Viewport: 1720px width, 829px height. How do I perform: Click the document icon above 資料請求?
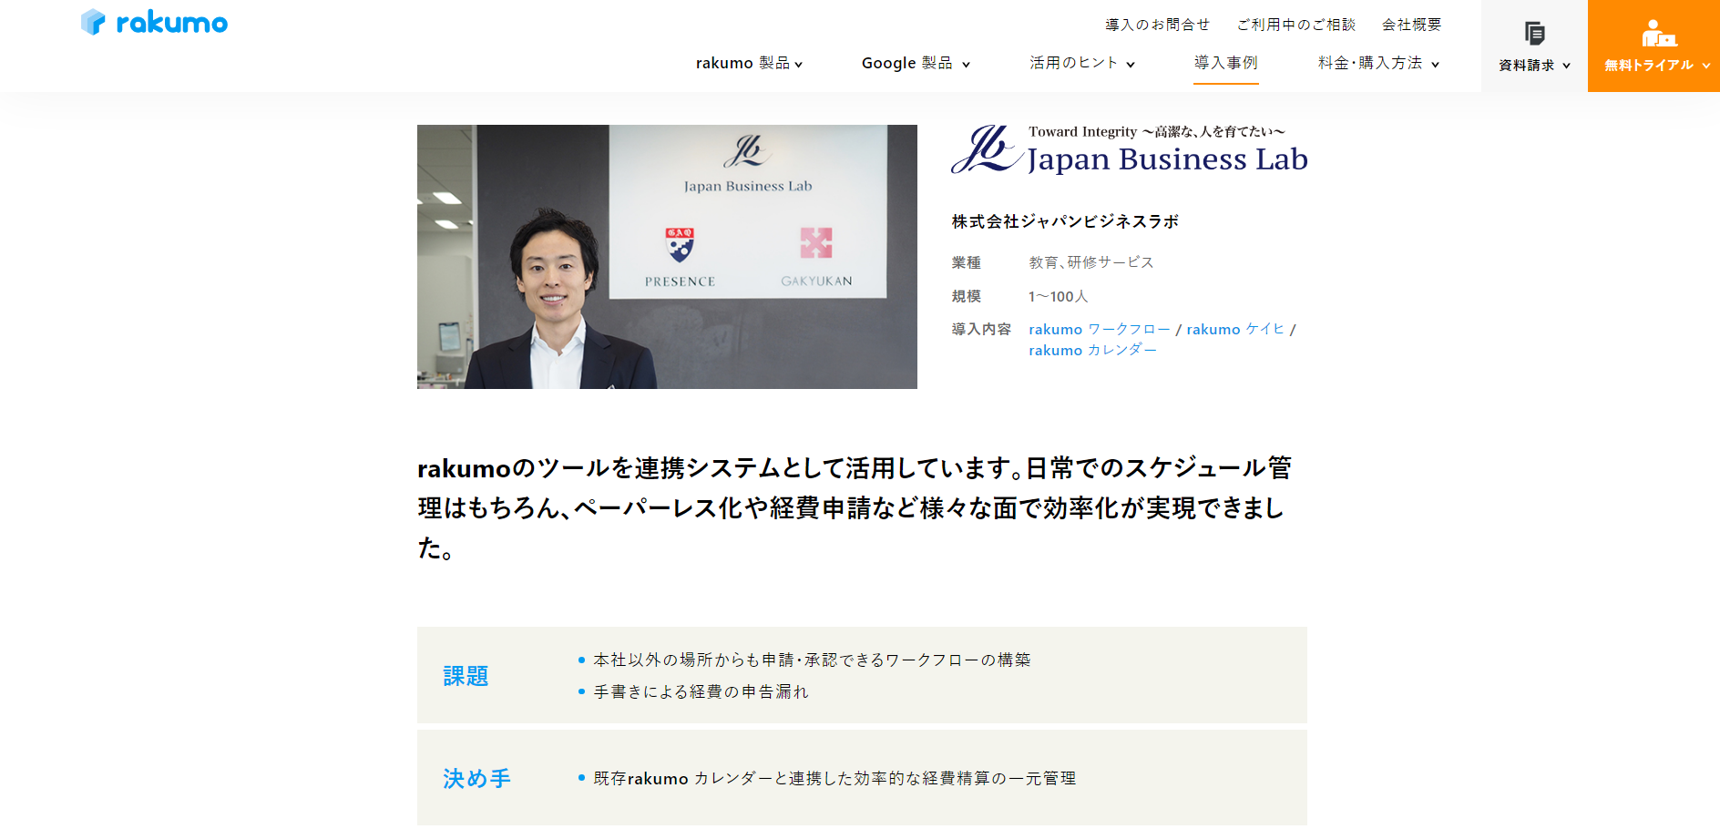[1534, 34]
